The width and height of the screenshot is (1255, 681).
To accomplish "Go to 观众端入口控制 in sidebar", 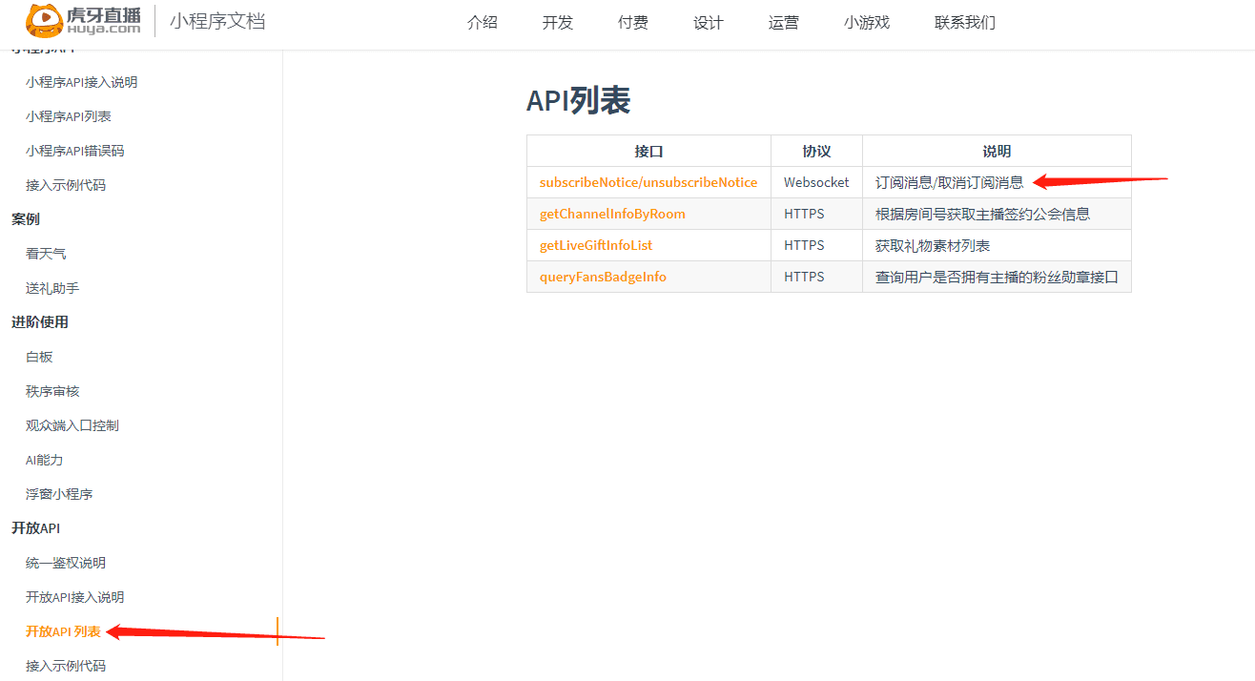I will [x=72, y=425].
